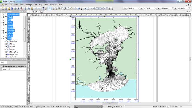Open the bottom Map panel dropdown arrow
192x108 pixels.
pyautogui.click(x=99, y=107)
